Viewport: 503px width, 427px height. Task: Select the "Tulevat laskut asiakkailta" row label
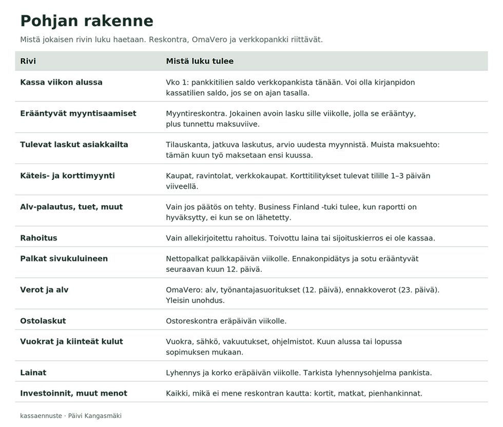74,144
